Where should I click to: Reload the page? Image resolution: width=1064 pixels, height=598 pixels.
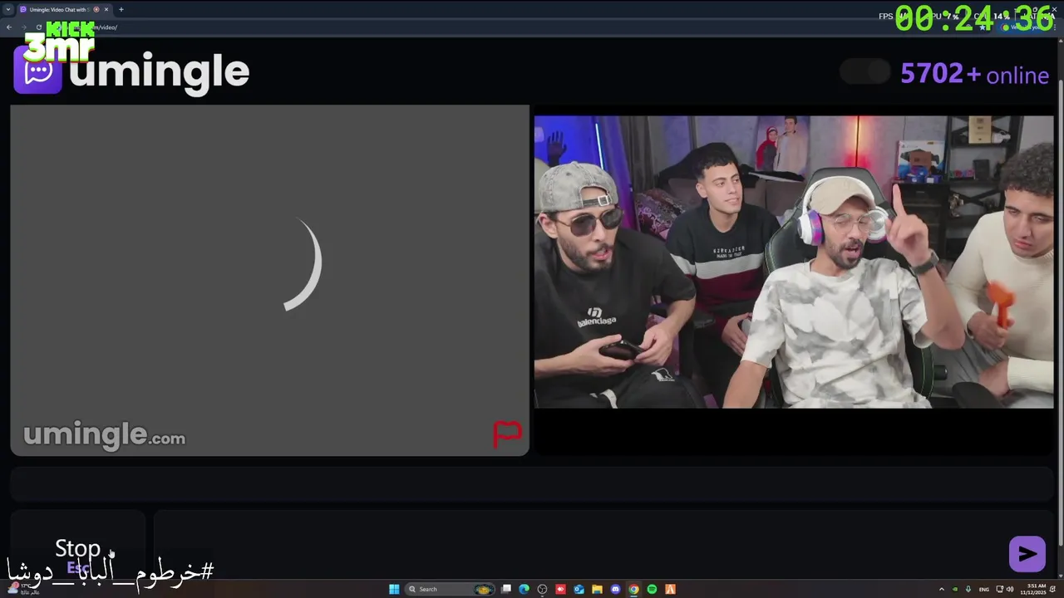38,27
